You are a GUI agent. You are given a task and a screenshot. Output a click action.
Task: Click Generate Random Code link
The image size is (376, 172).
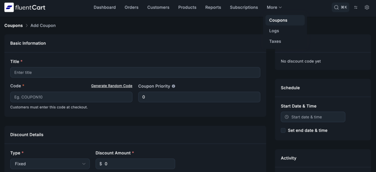pos(112,86)
